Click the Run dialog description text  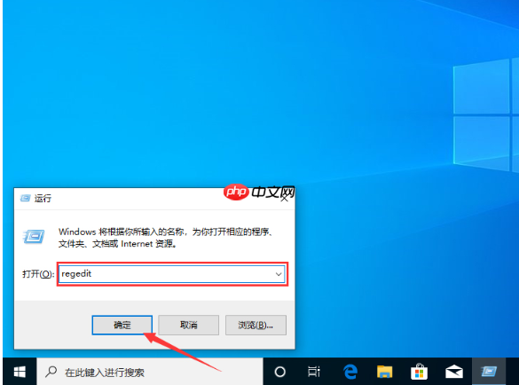point(166,238)
